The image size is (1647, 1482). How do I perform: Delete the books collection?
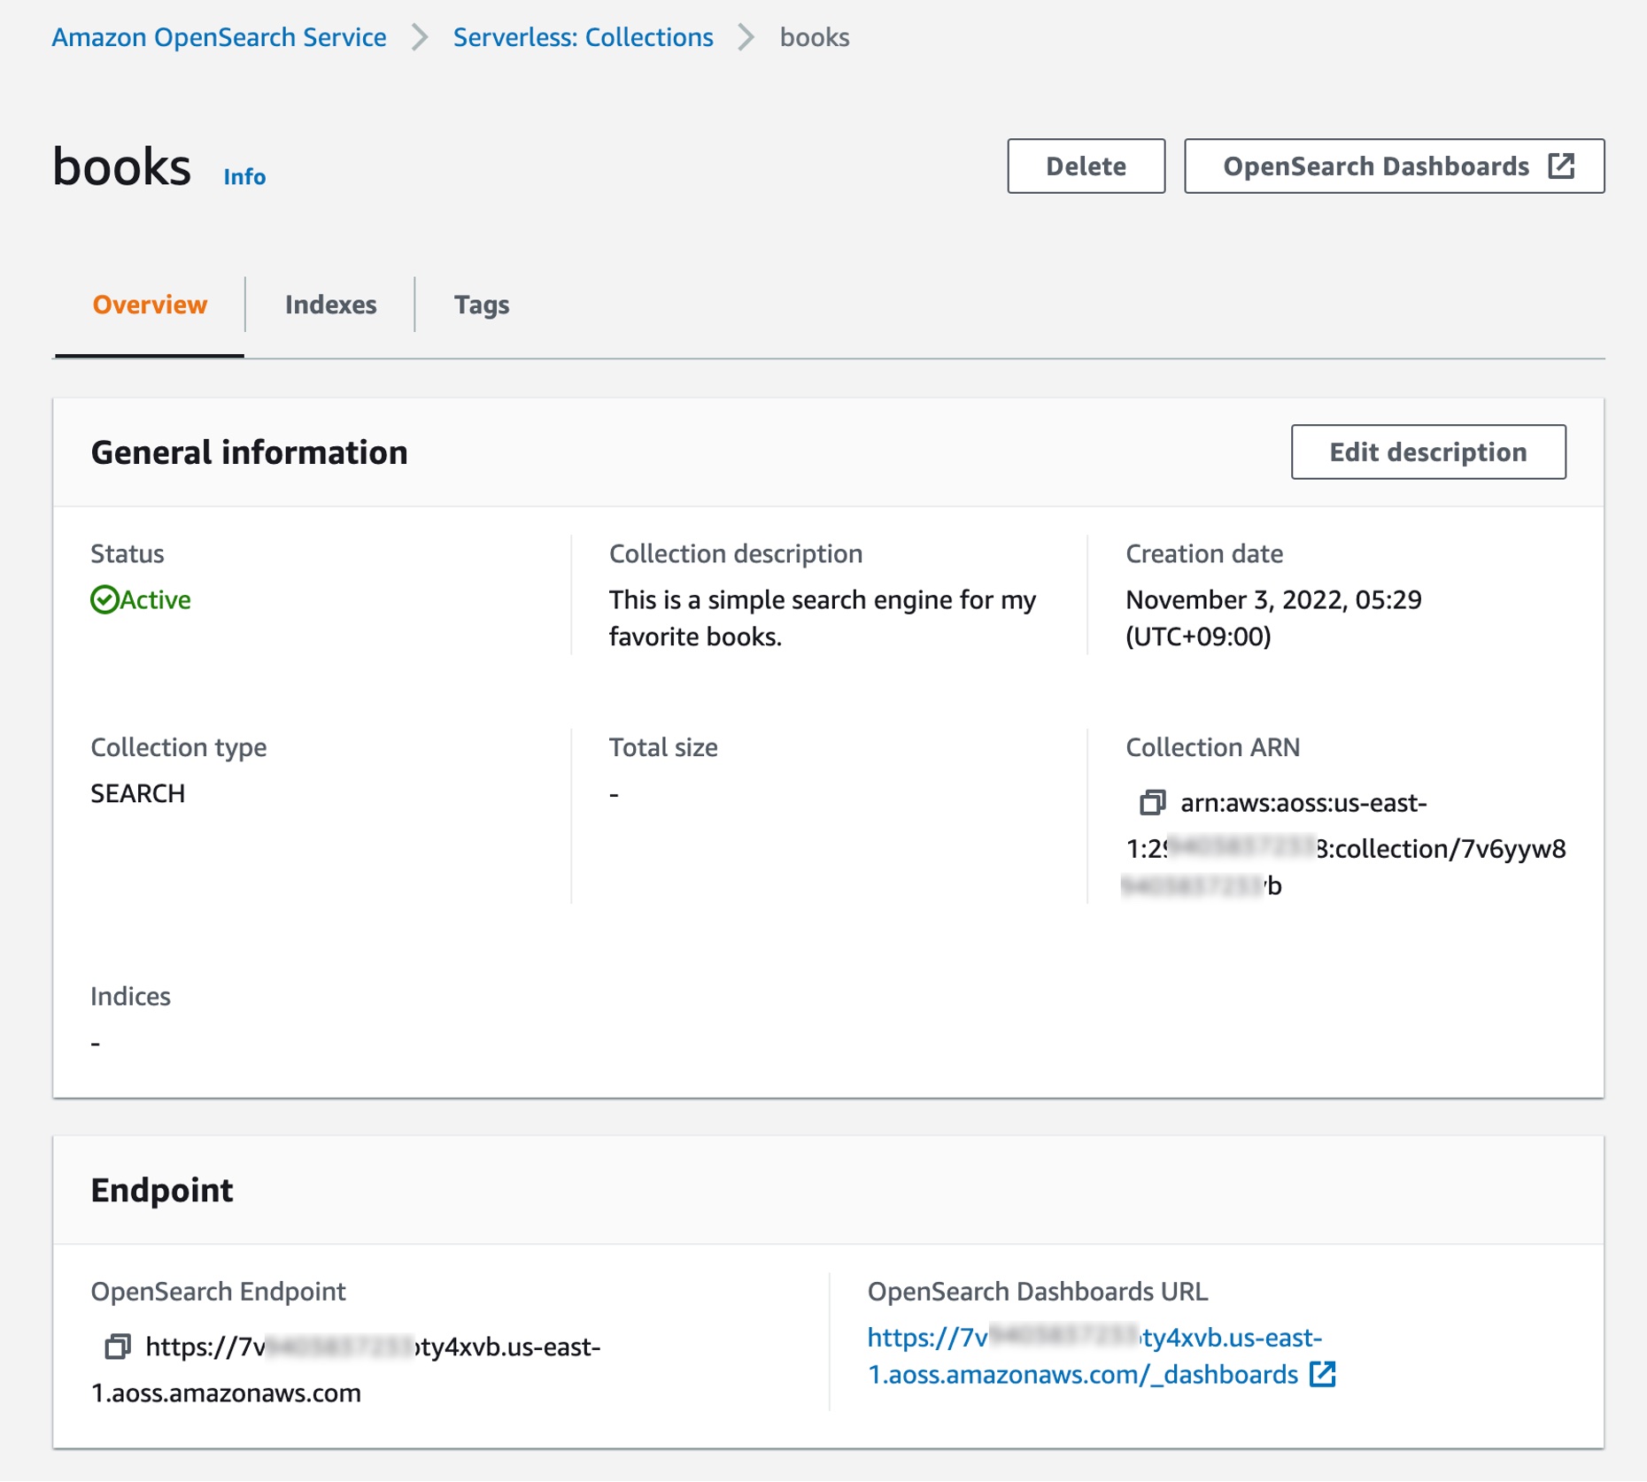pyautogui.click(x=1085, y=166)
